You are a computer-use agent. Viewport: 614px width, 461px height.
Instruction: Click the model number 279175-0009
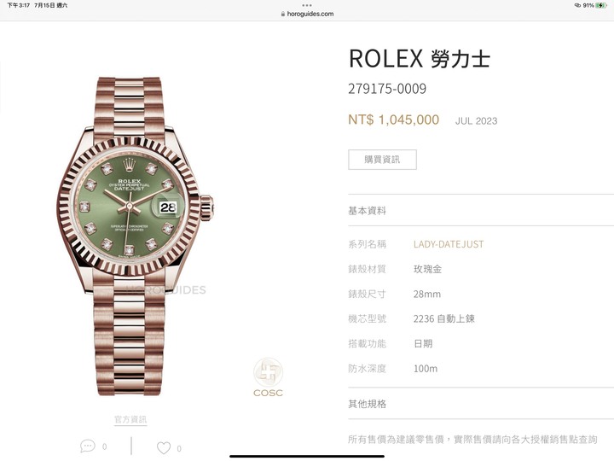(x=387, y=89)
